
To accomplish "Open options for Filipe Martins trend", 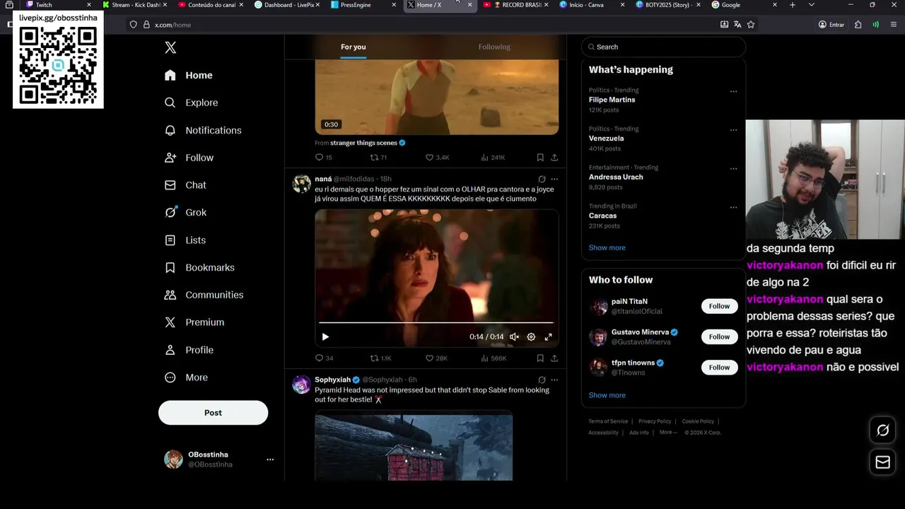I will pyautogui.click(x=733, y=91).
